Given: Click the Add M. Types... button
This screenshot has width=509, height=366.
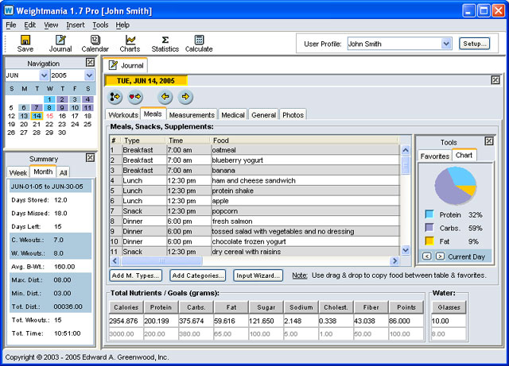Looking at the screenshot, I should click(x=135, y=275).
